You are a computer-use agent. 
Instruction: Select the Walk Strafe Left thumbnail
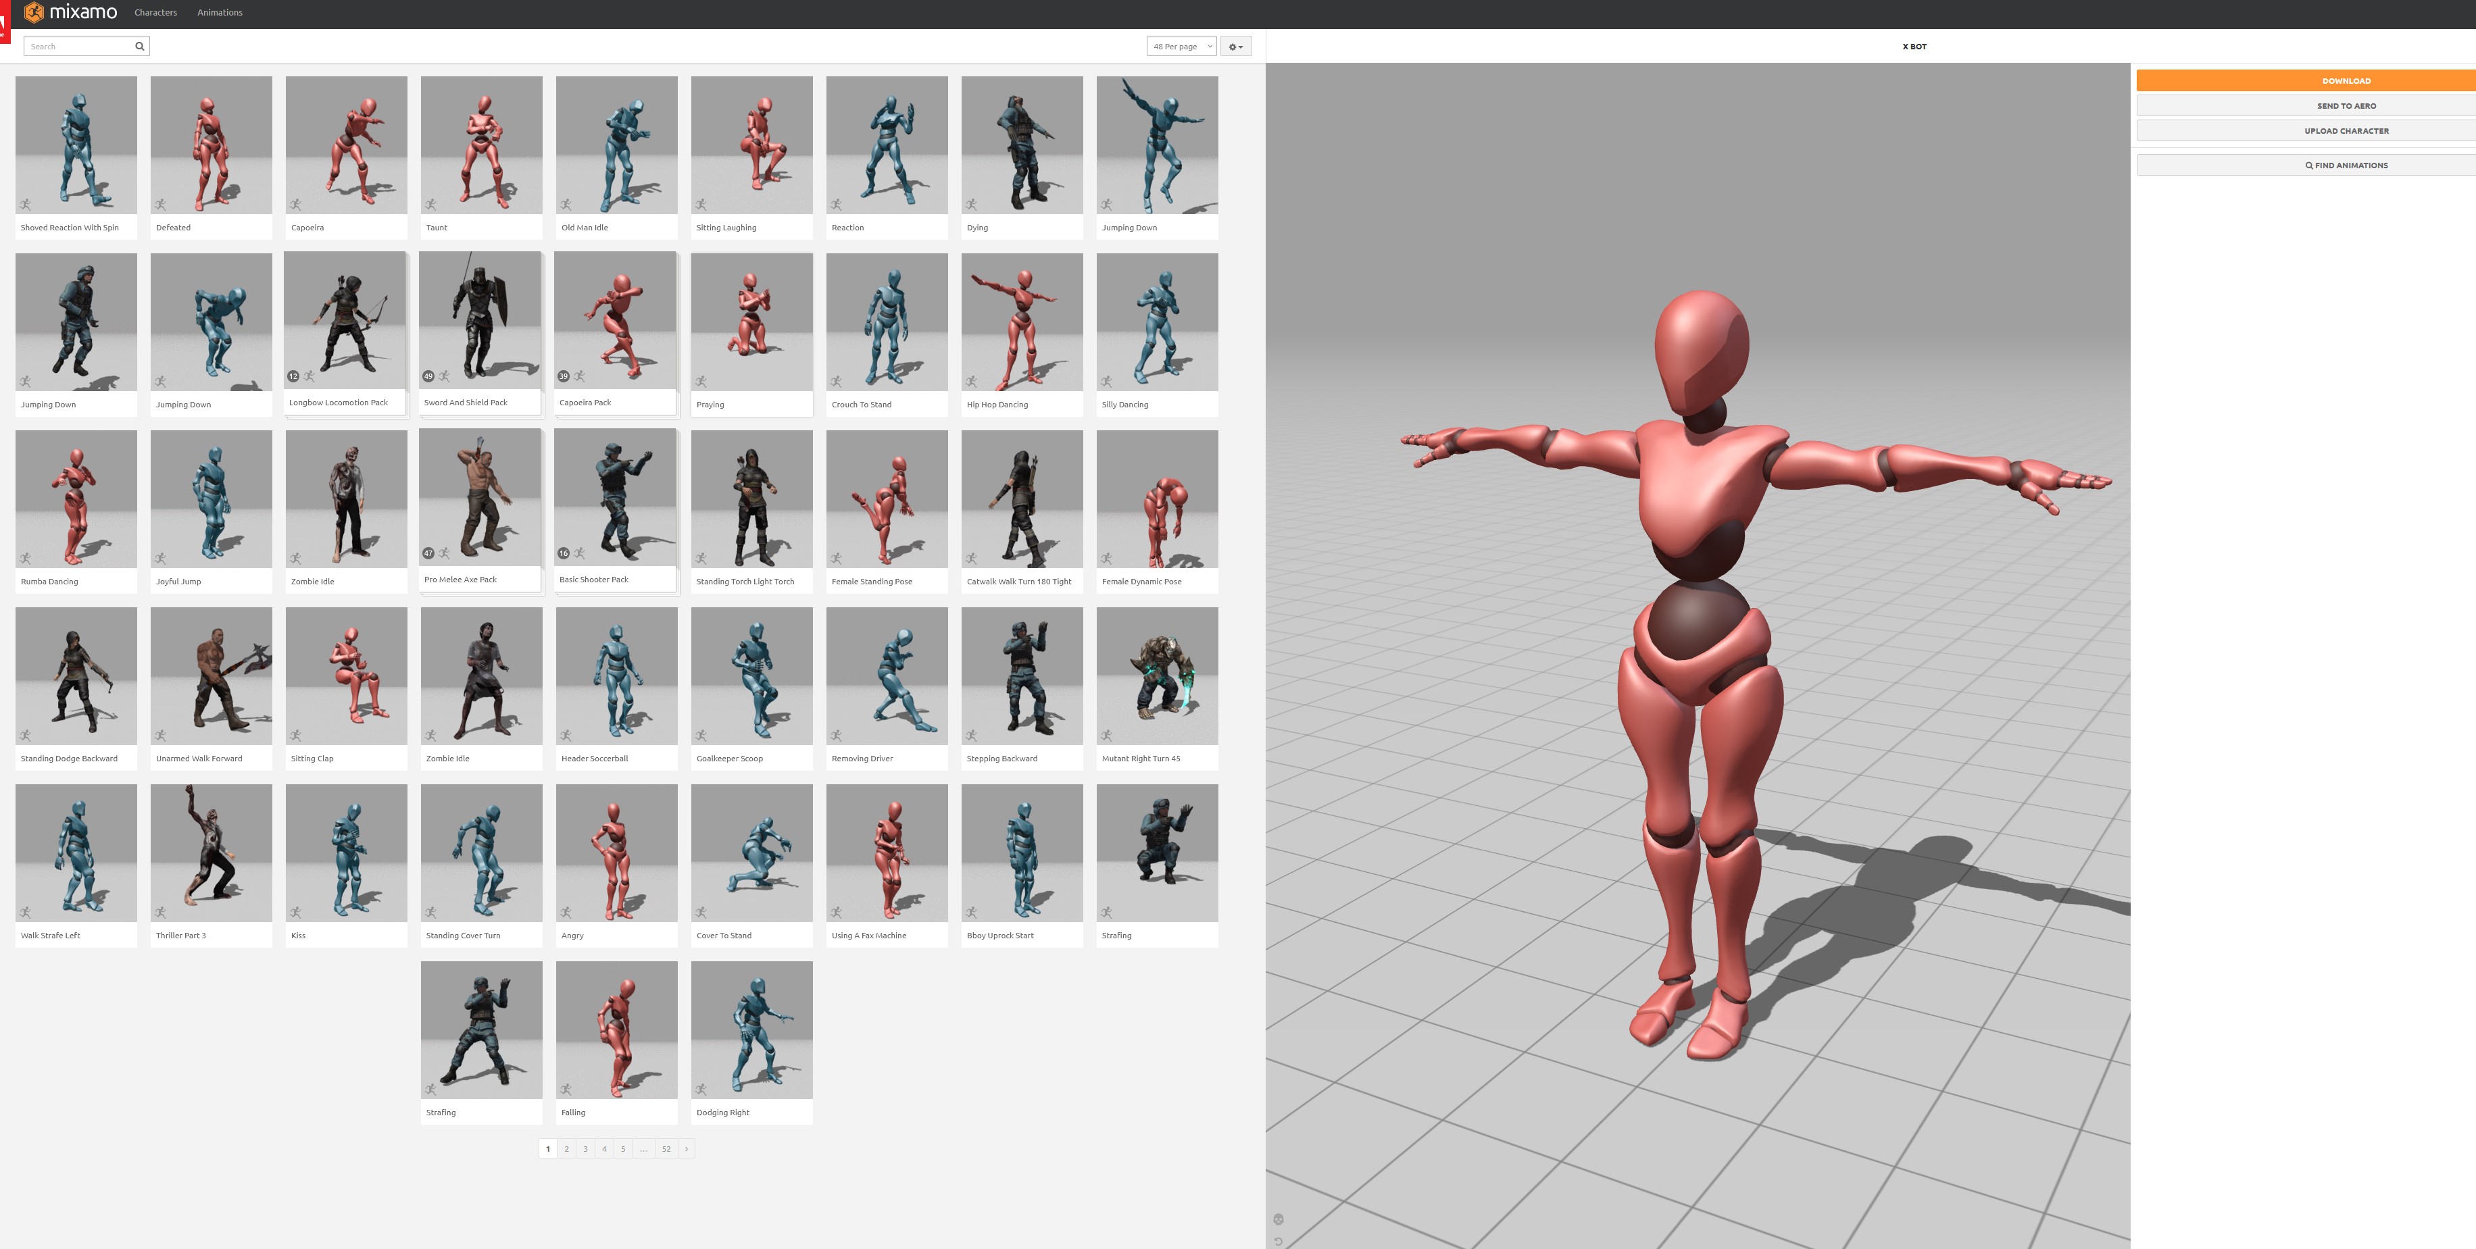76,852
